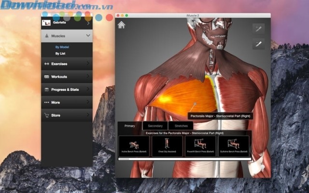
Task: Expand the More row arrow
Action: (x=88, y=102)
